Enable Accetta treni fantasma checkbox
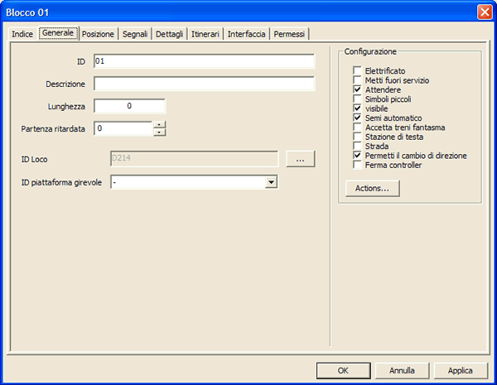 [358, 128]
